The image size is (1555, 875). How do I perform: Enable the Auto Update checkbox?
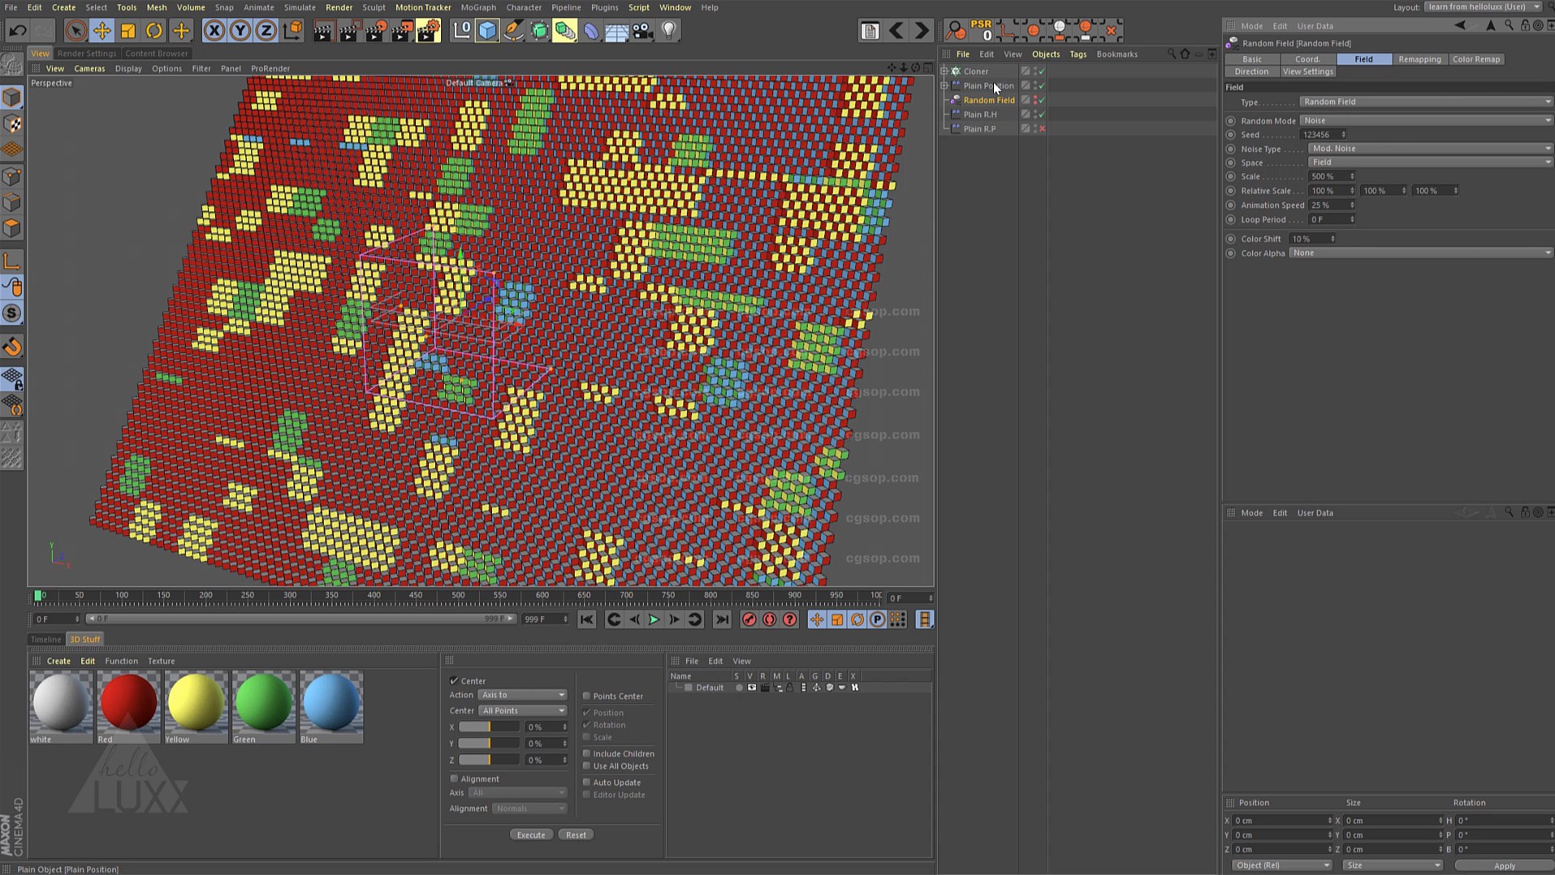pos(586,782)
